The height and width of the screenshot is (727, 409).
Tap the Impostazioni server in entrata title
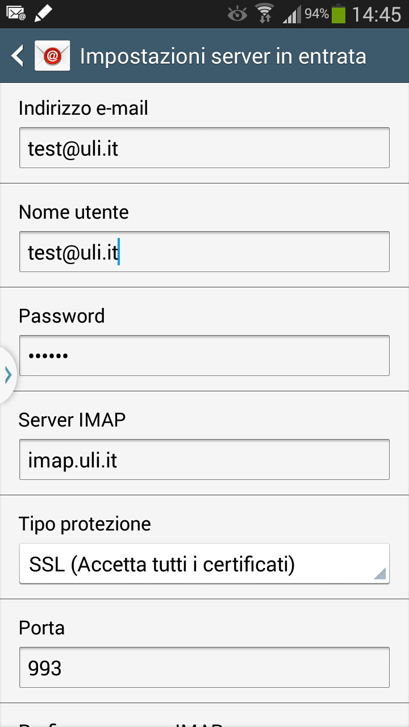click(223, 57)
